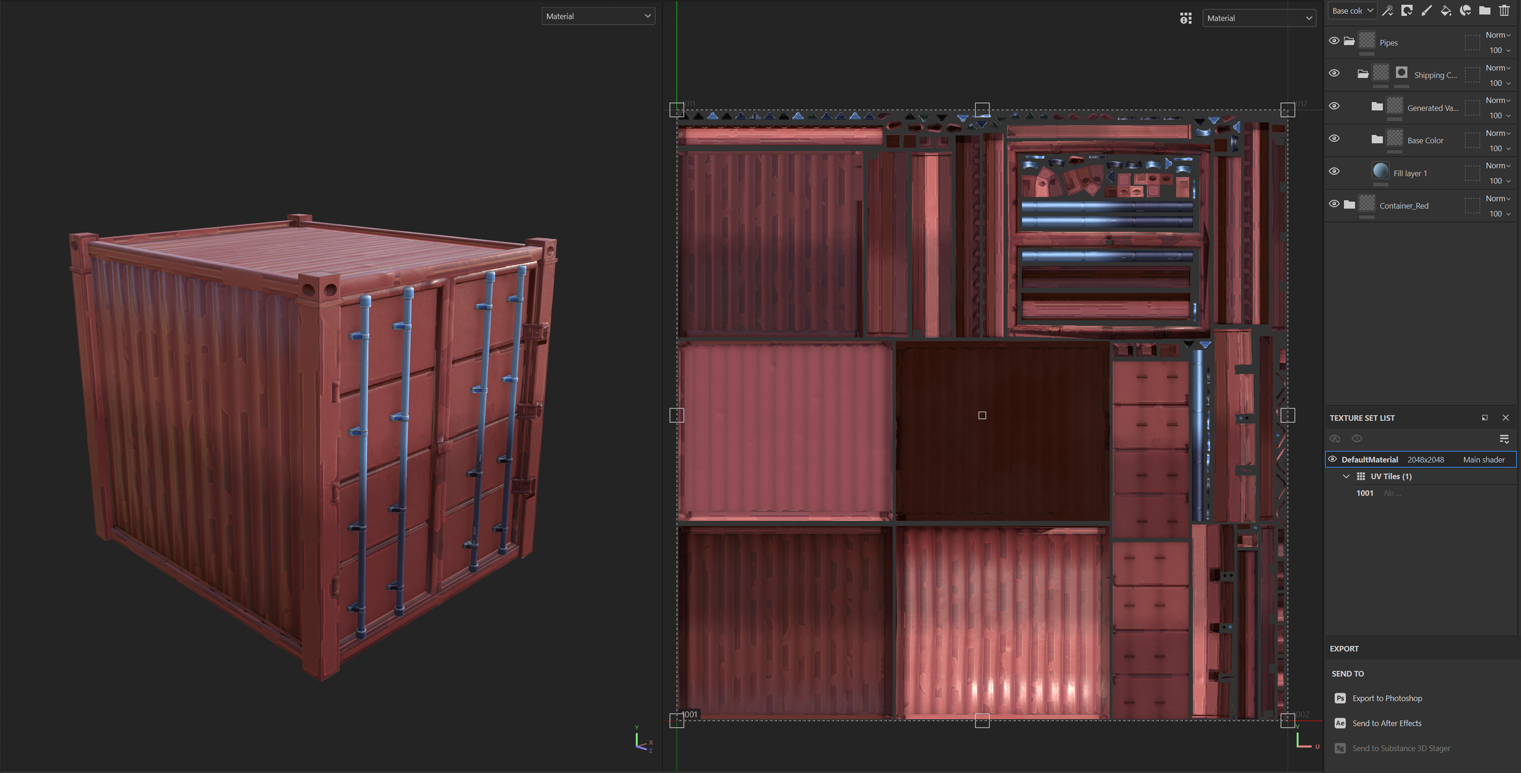
Task: Toggle visibility of Base Color folder
Action: 1334,138
